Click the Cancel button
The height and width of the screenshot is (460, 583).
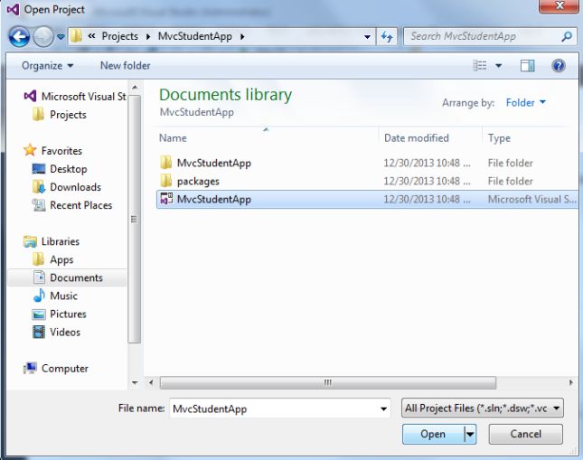click(525, 434)
